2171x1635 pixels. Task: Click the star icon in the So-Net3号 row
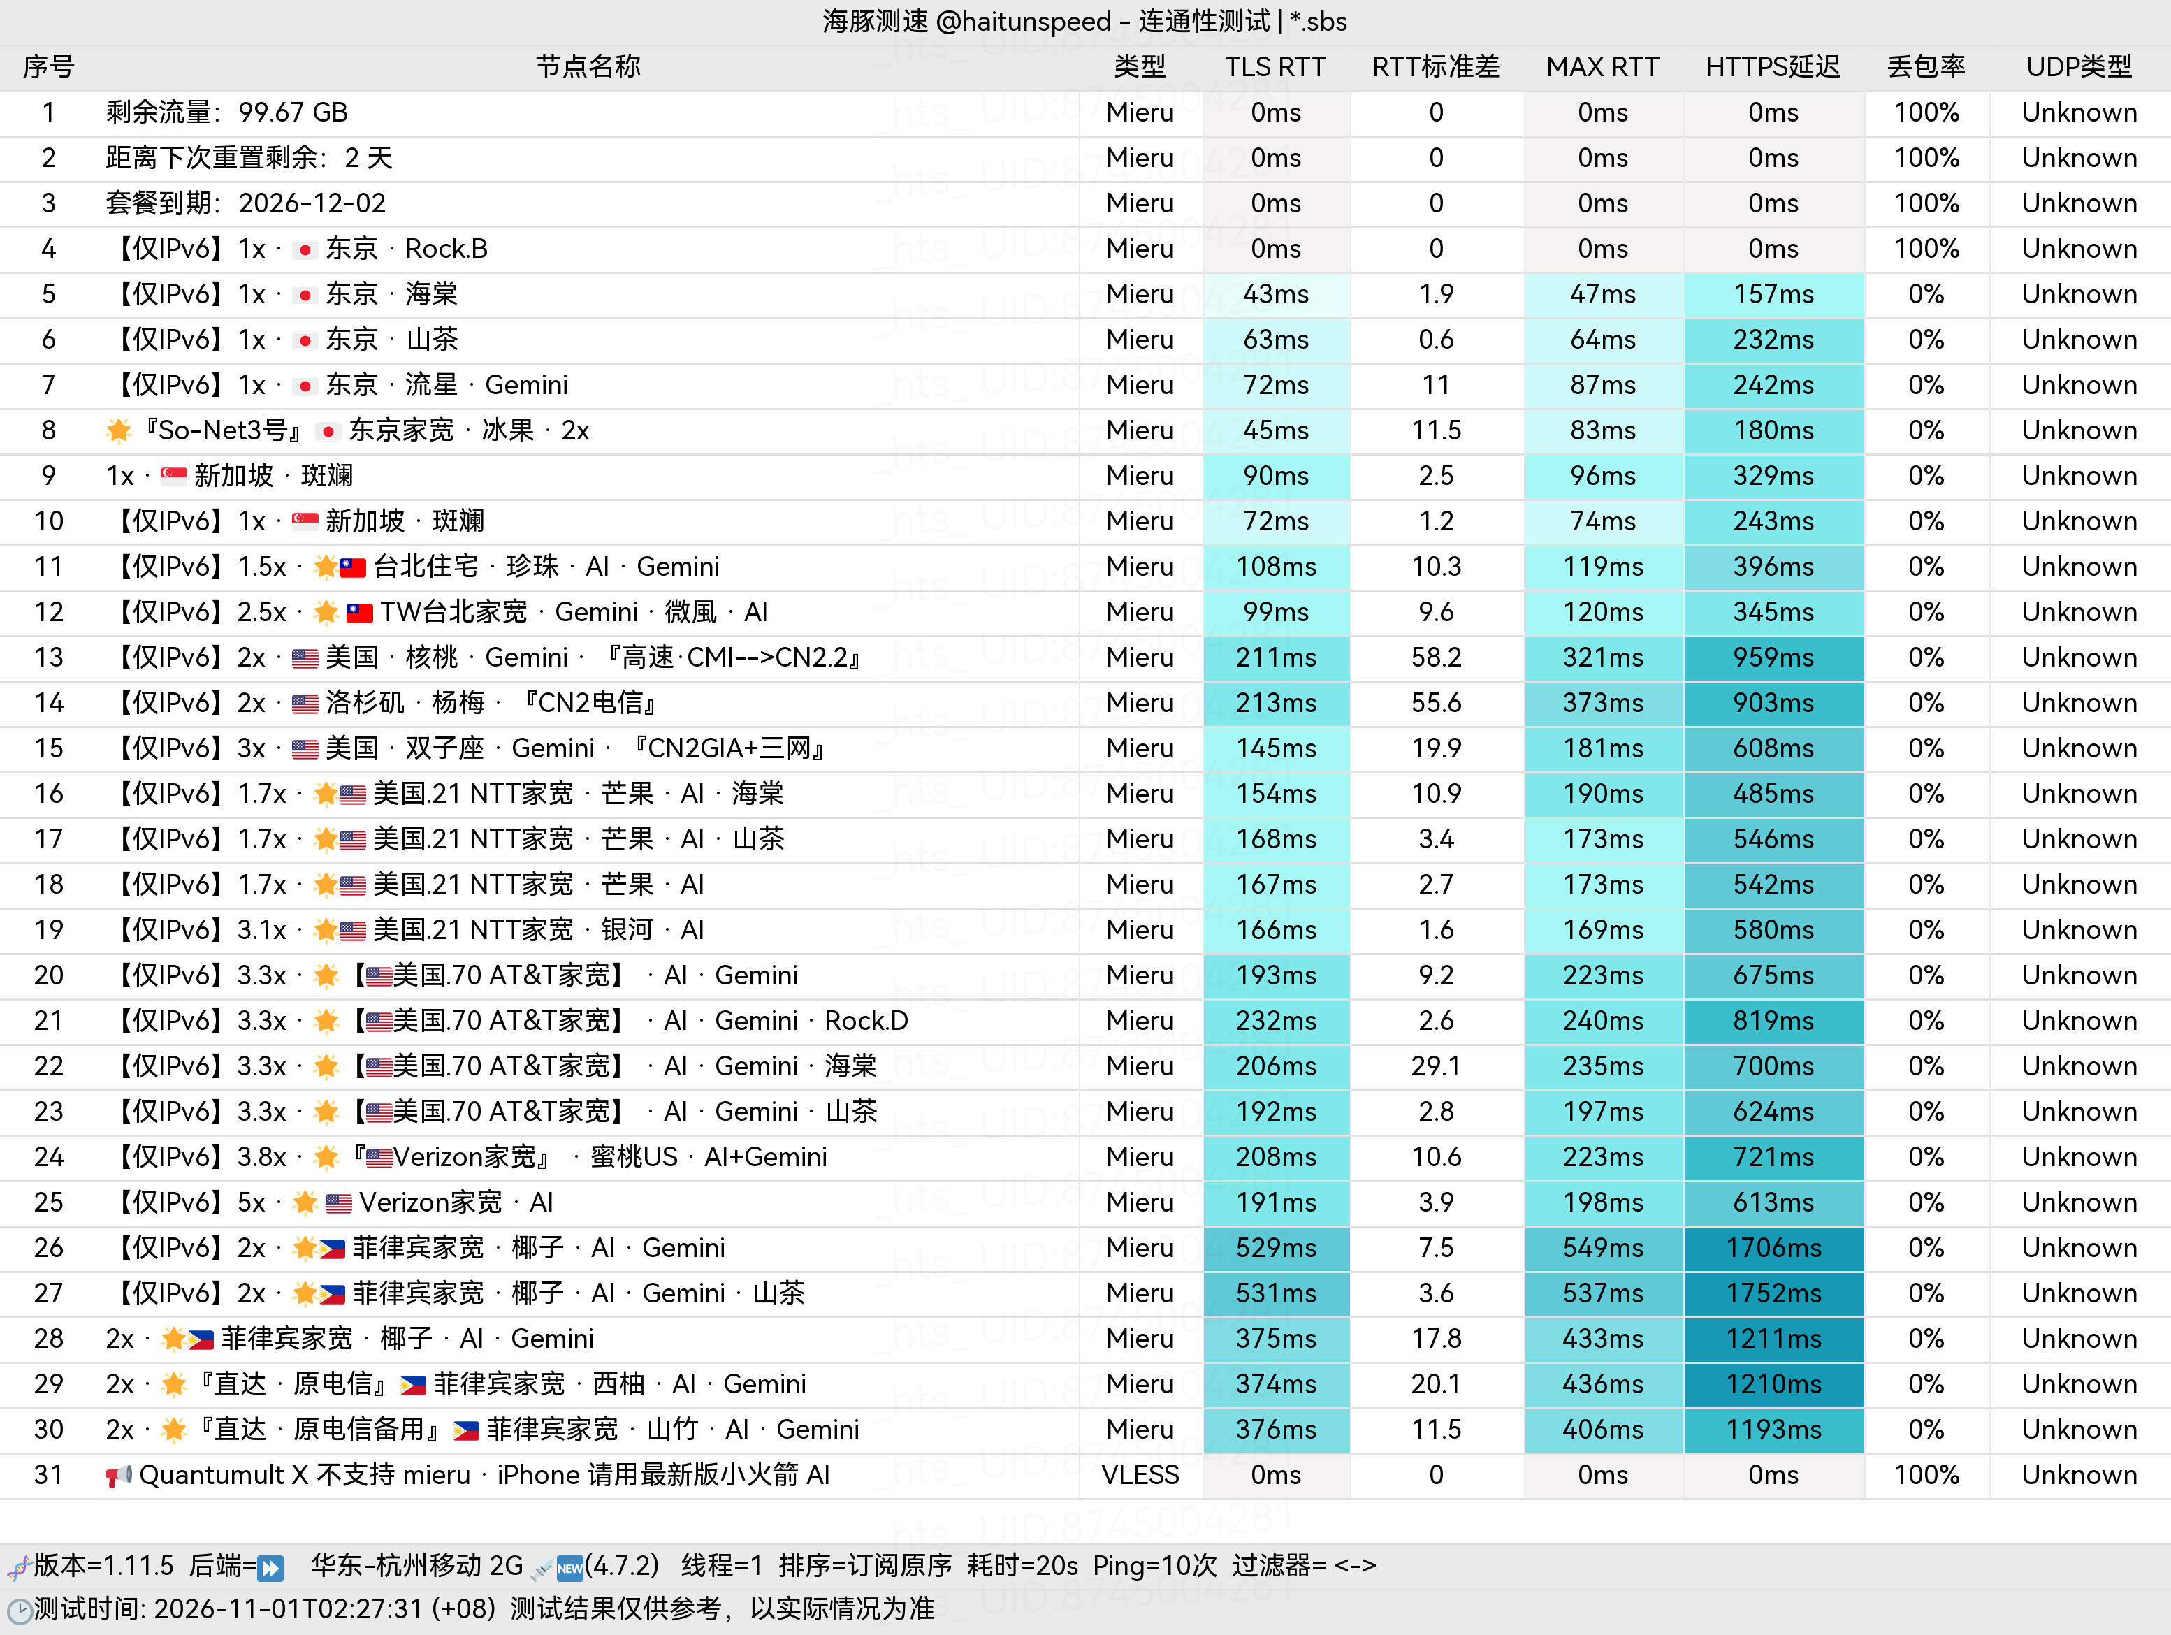pyautogui.click(x=119, y=431)
